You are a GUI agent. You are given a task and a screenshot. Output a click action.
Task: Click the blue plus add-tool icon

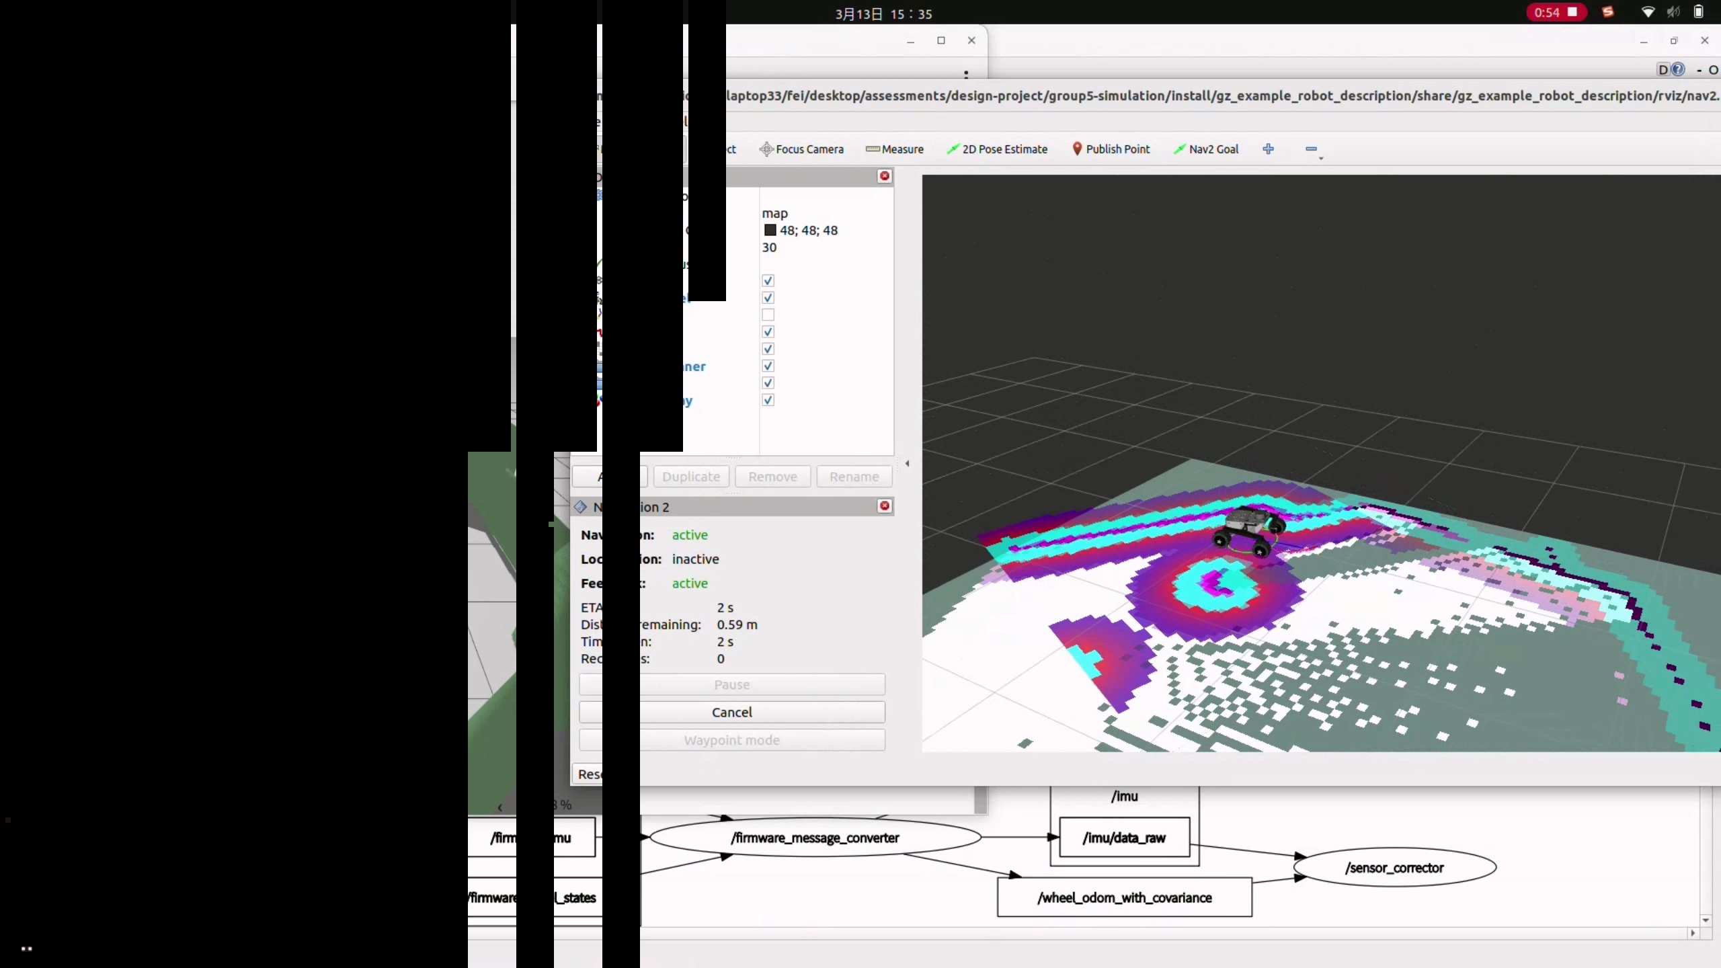[1269, 149]
